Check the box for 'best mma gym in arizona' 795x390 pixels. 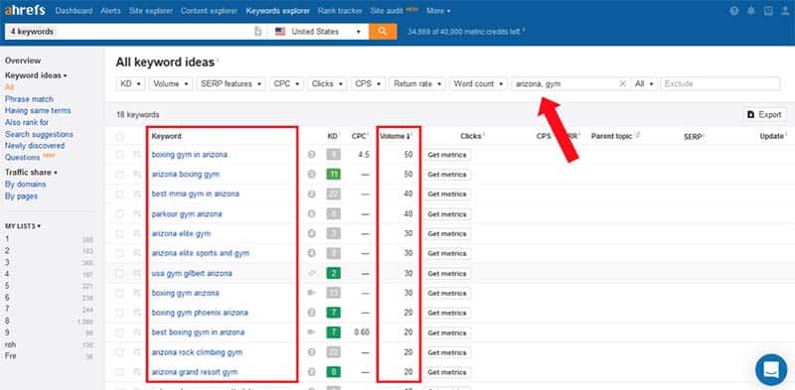(119, 194)
